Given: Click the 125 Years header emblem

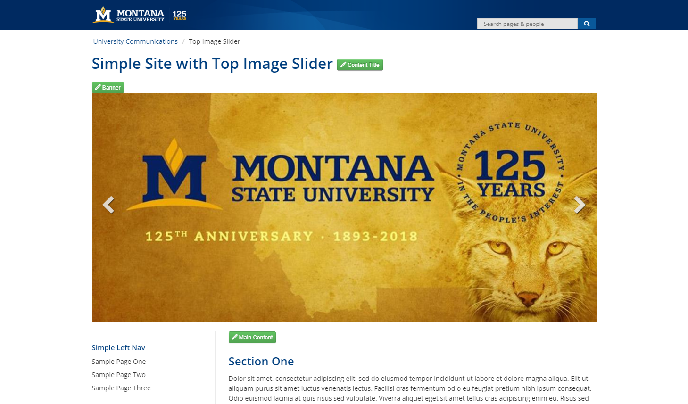Looking at the screenshot, I should click(x=180, y=15).
